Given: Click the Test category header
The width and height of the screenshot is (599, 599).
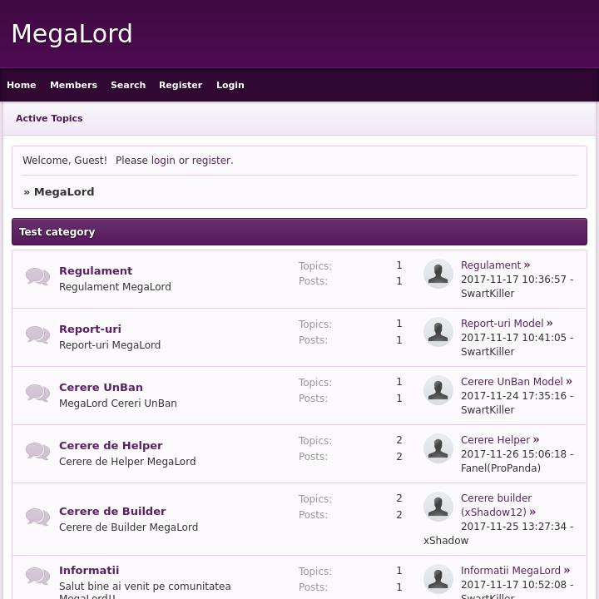Looking at the screenshot, I should click(x=57, y=232).
